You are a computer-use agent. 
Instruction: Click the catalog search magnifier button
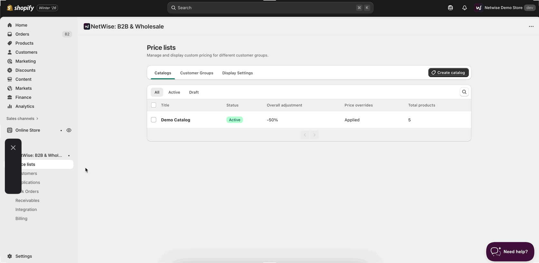[464, 92]
